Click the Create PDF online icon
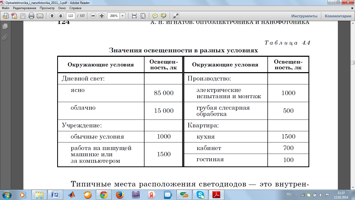 (x=14, y=16)
